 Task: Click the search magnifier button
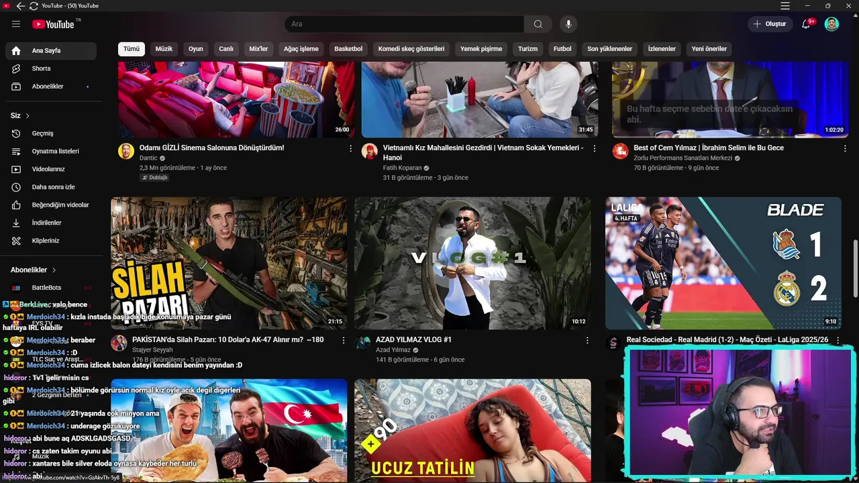[538, 24]
